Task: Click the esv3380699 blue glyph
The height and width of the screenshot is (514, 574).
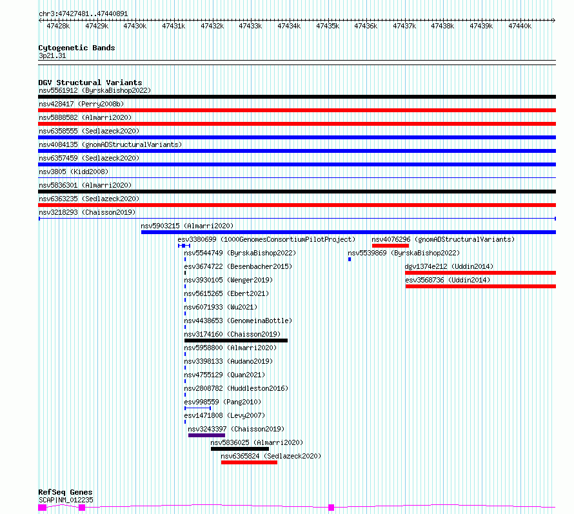Action: (x=184, y=246)
